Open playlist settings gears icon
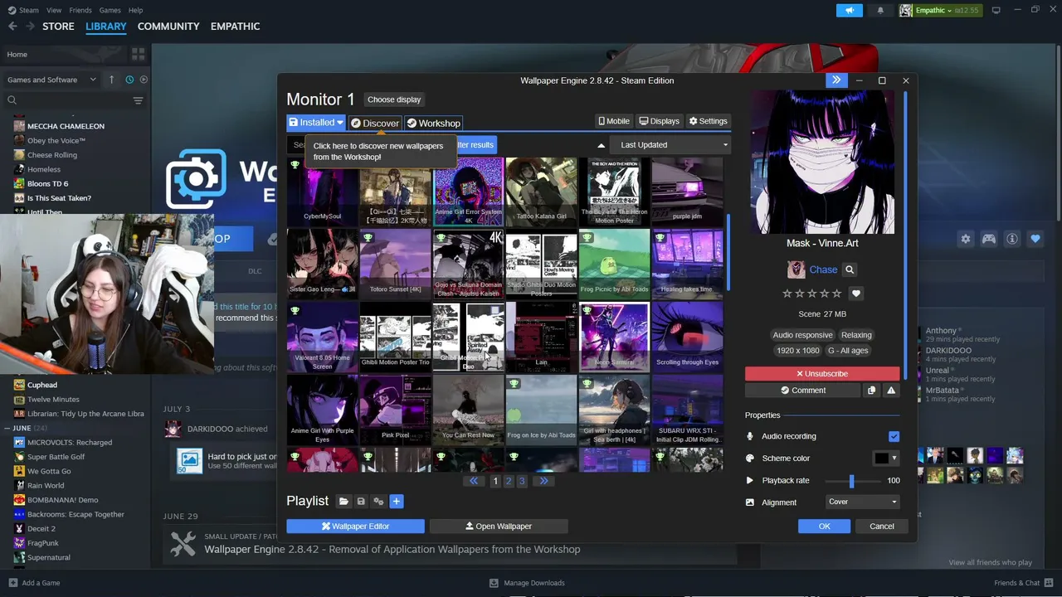The image size is (1062, 597). tap(378, 501)
